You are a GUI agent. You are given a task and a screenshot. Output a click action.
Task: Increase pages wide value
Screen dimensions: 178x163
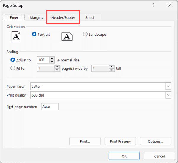[57, 67]
